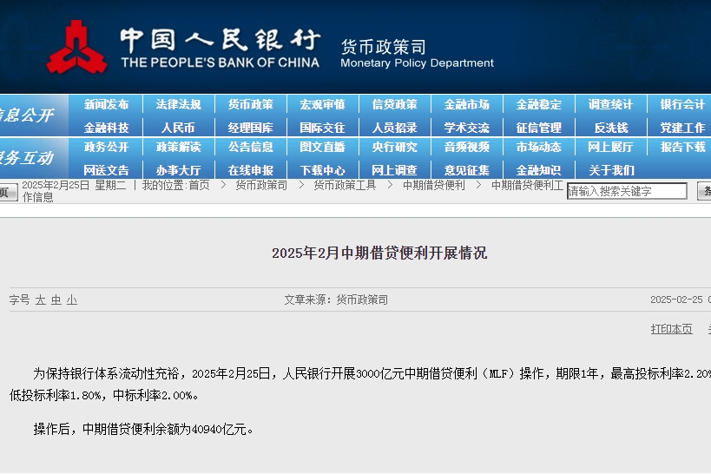Open 意见征集 link

pos(466,170)
